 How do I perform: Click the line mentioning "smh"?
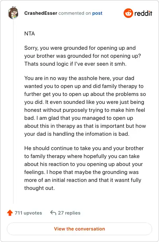pyautogui.click(x=76, y=64)
